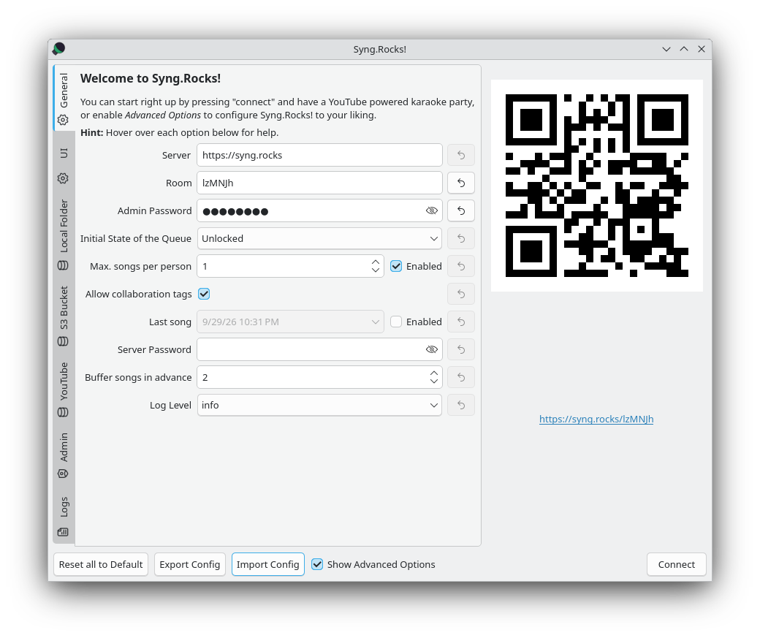Decrease Buffer songs in advance
Viewport: 760px width, 638px height.
[x=434, y=381]
